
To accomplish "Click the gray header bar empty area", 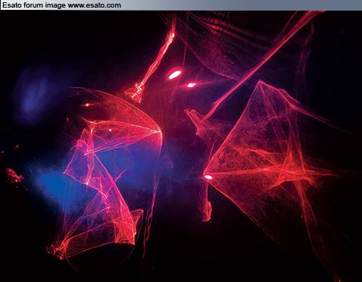I will click(241, 5).
